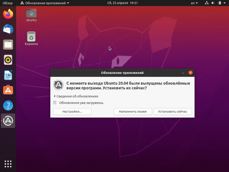The width and height of the screenshot is (229, 172).
Task: Expand Сведения об обновлениях details
Action: [x=76, y=96]
